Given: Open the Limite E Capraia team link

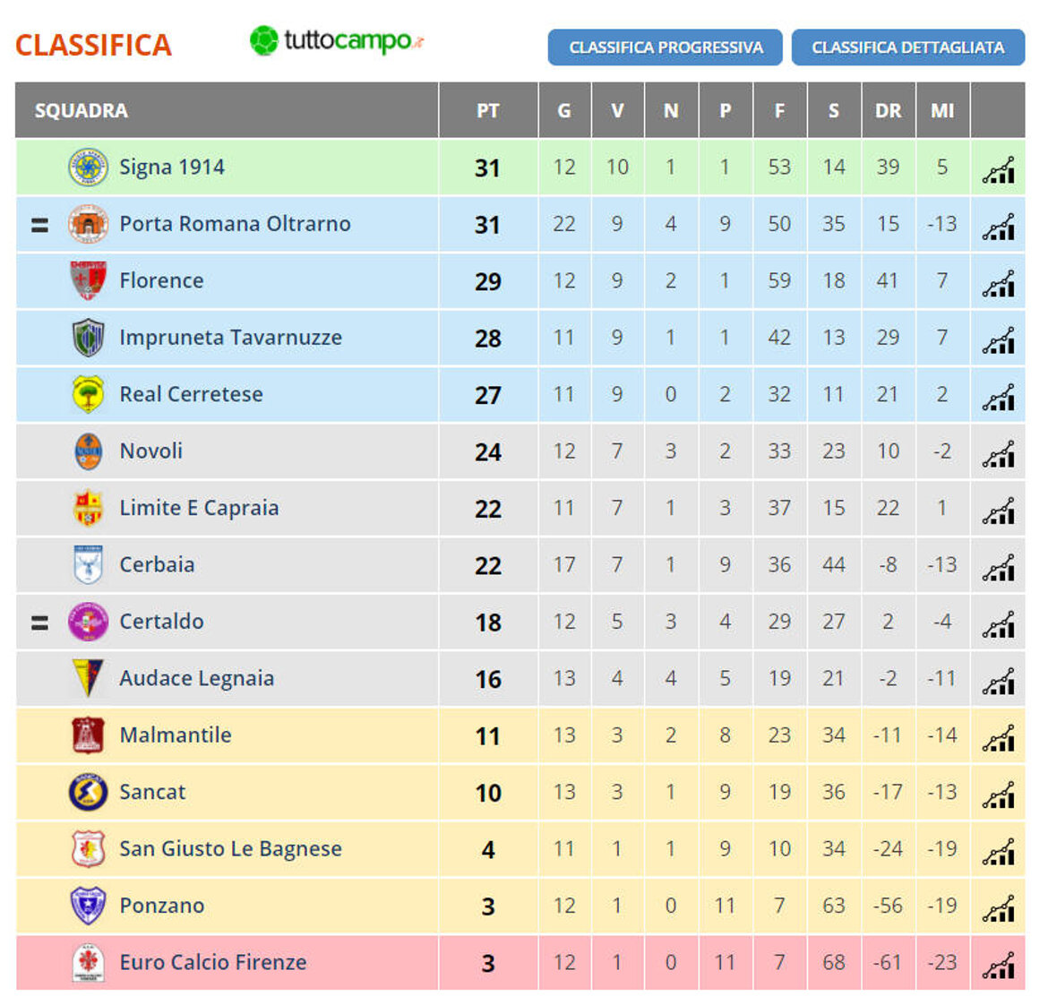Looking at the screenshot, I should (199, 508).
